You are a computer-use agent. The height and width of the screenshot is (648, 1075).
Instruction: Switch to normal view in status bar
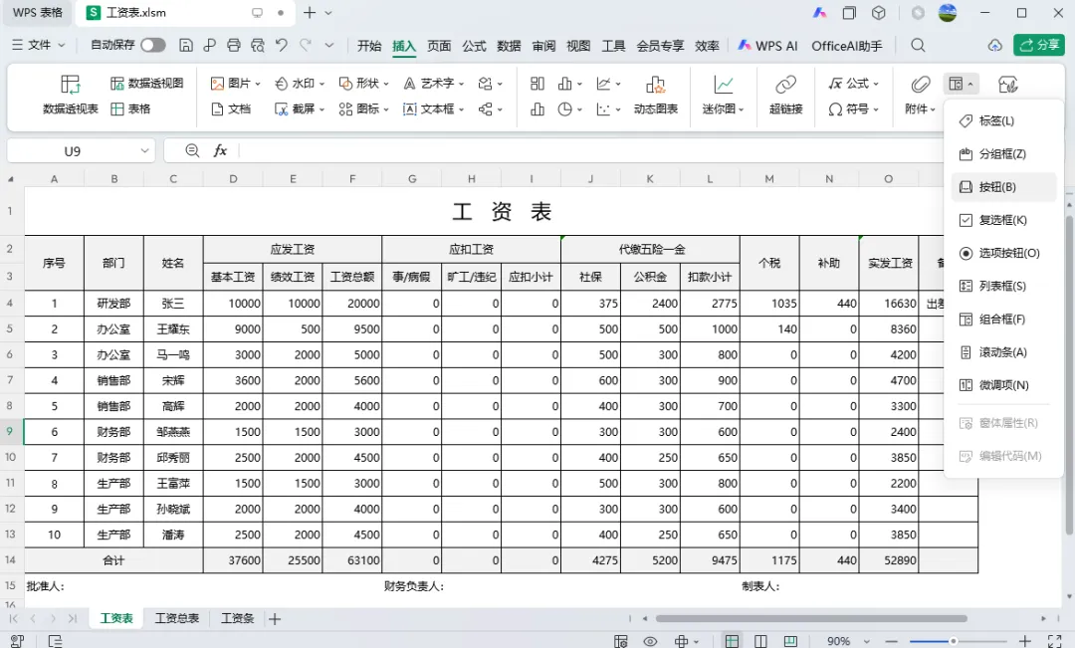[x=732, y=641]
